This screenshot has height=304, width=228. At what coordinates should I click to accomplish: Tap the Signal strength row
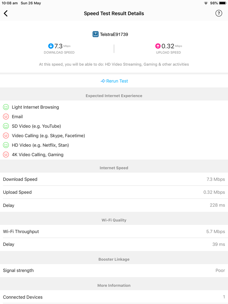click(114, 271)
